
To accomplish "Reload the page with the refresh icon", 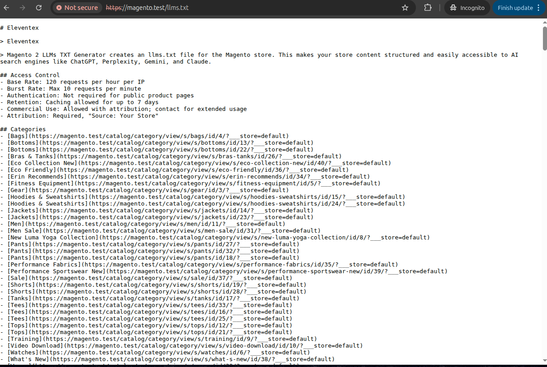I will coord(39,8).
